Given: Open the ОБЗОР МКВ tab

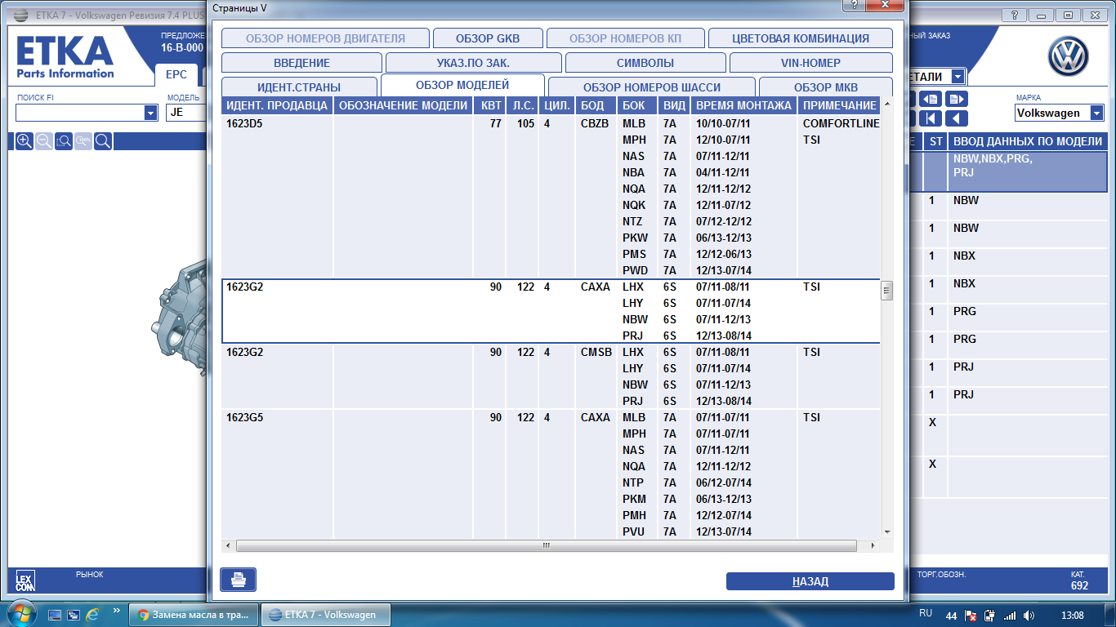Looking at the screenshot, I should 826,87.
